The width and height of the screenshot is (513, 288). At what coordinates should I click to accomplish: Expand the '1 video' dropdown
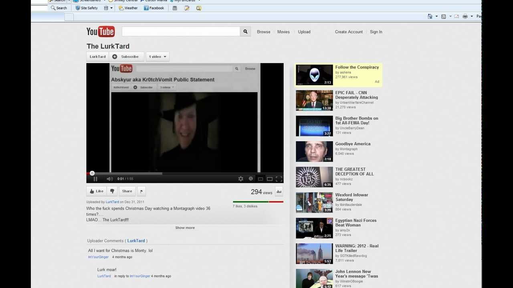[x=158, y=56]
